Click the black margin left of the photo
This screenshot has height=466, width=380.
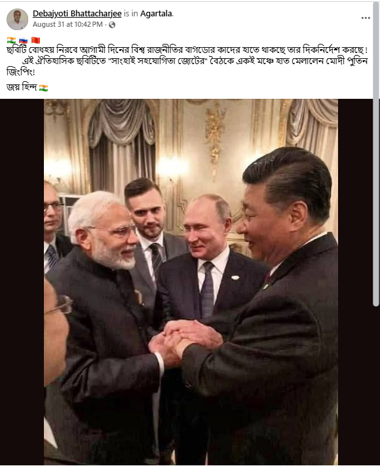click(22, 281)
